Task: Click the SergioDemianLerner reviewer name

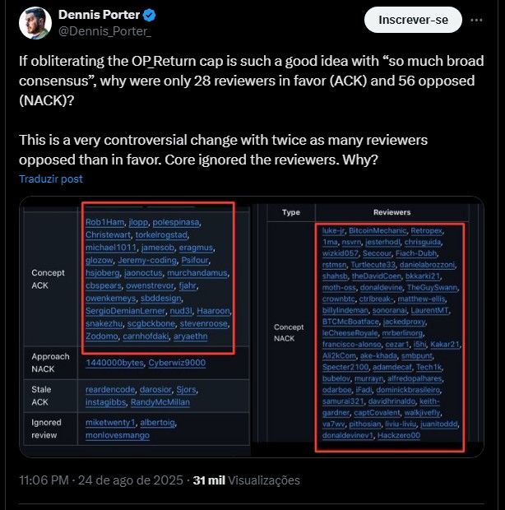Action: [125, 311]
